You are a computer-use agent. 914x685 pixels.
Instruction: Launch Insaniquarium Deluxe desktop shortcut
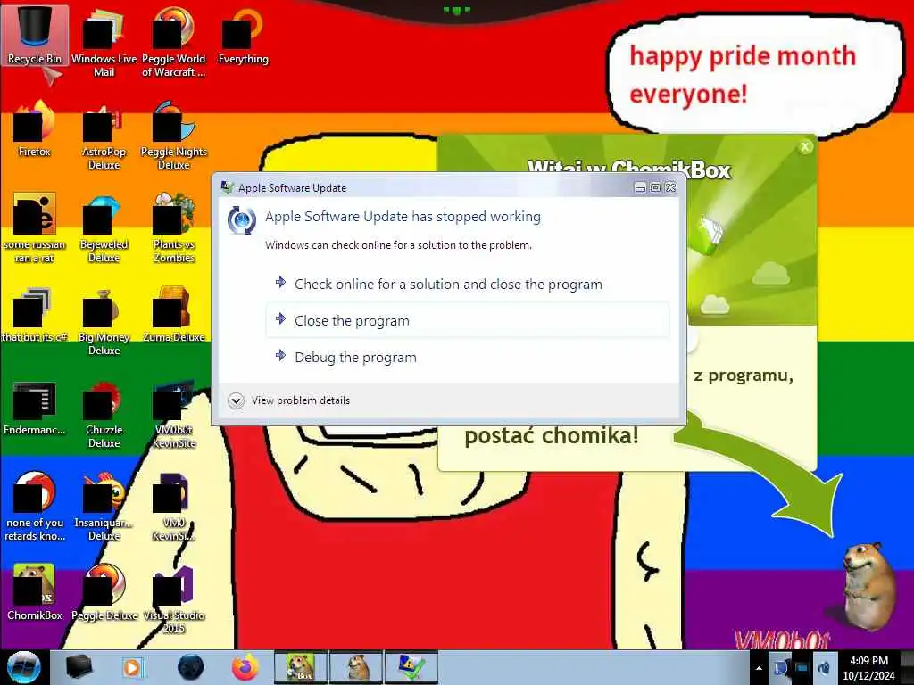(x=104, y=507)
